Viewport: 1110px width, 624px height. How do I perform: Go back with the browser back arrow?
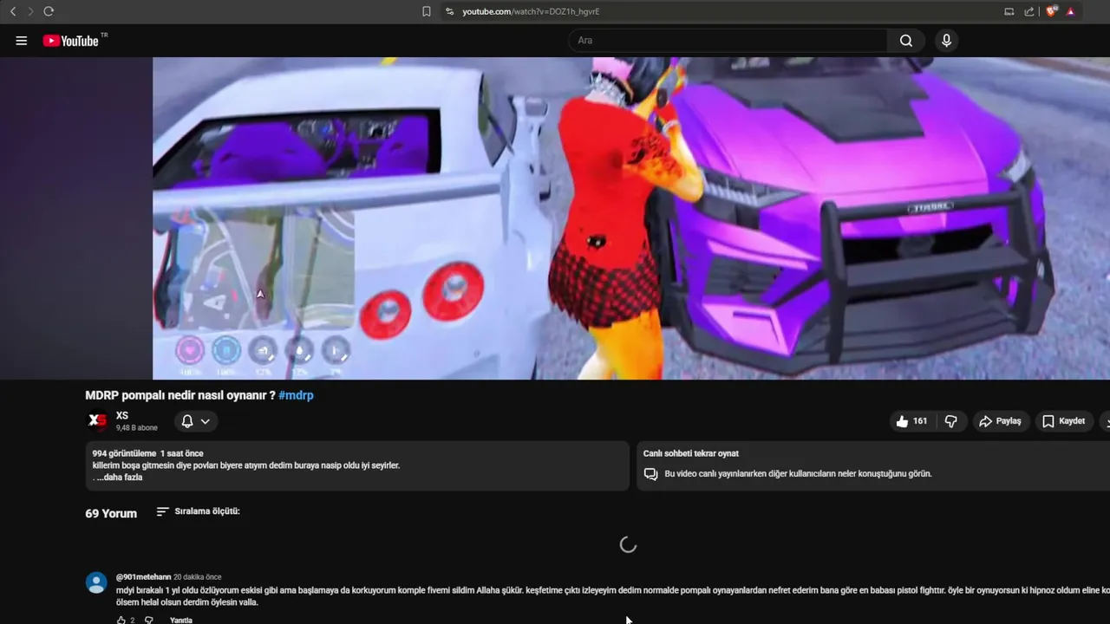pos(12,11)
